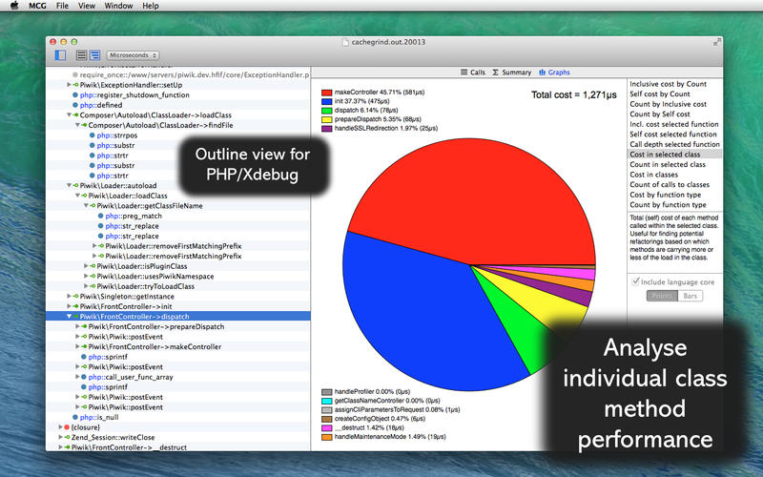Open the Apple menu
Screen dimensions: 763x477
[14, 6]
